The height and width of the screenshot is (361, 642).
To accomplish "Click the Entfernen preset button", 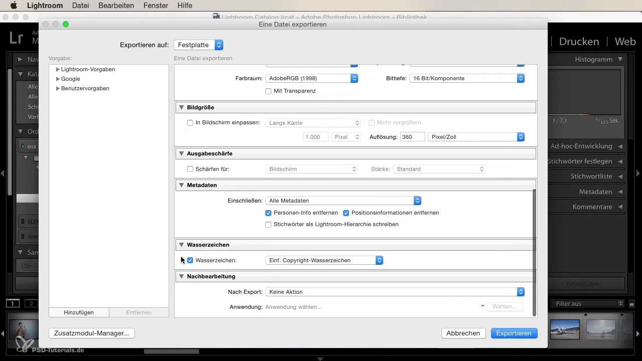I will (139, 312).
